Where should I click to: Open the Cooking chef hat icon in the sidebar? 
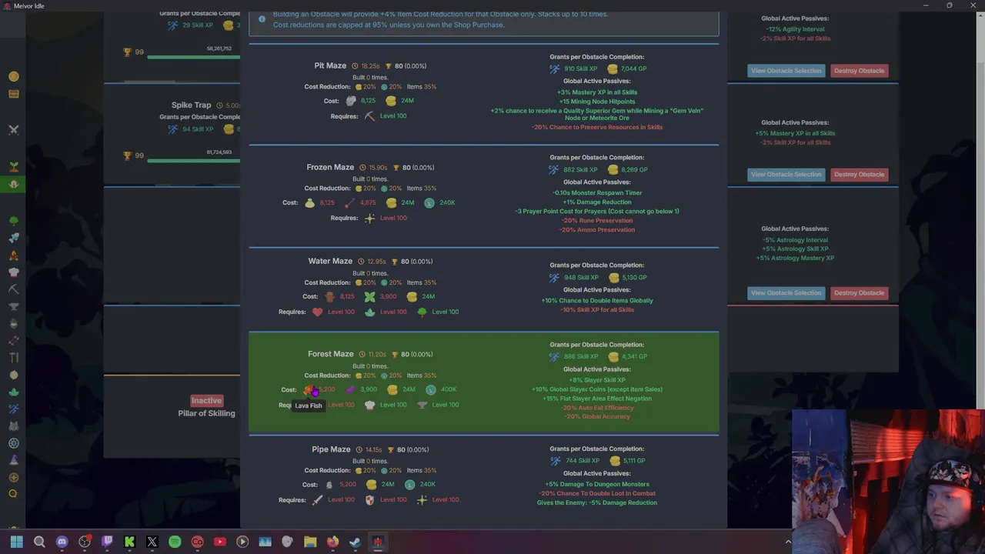pos(13,272)
